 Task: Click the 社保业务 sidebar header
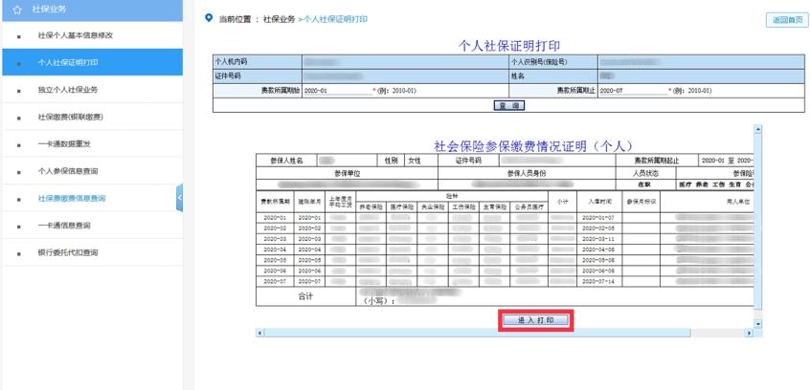[93, 11]
